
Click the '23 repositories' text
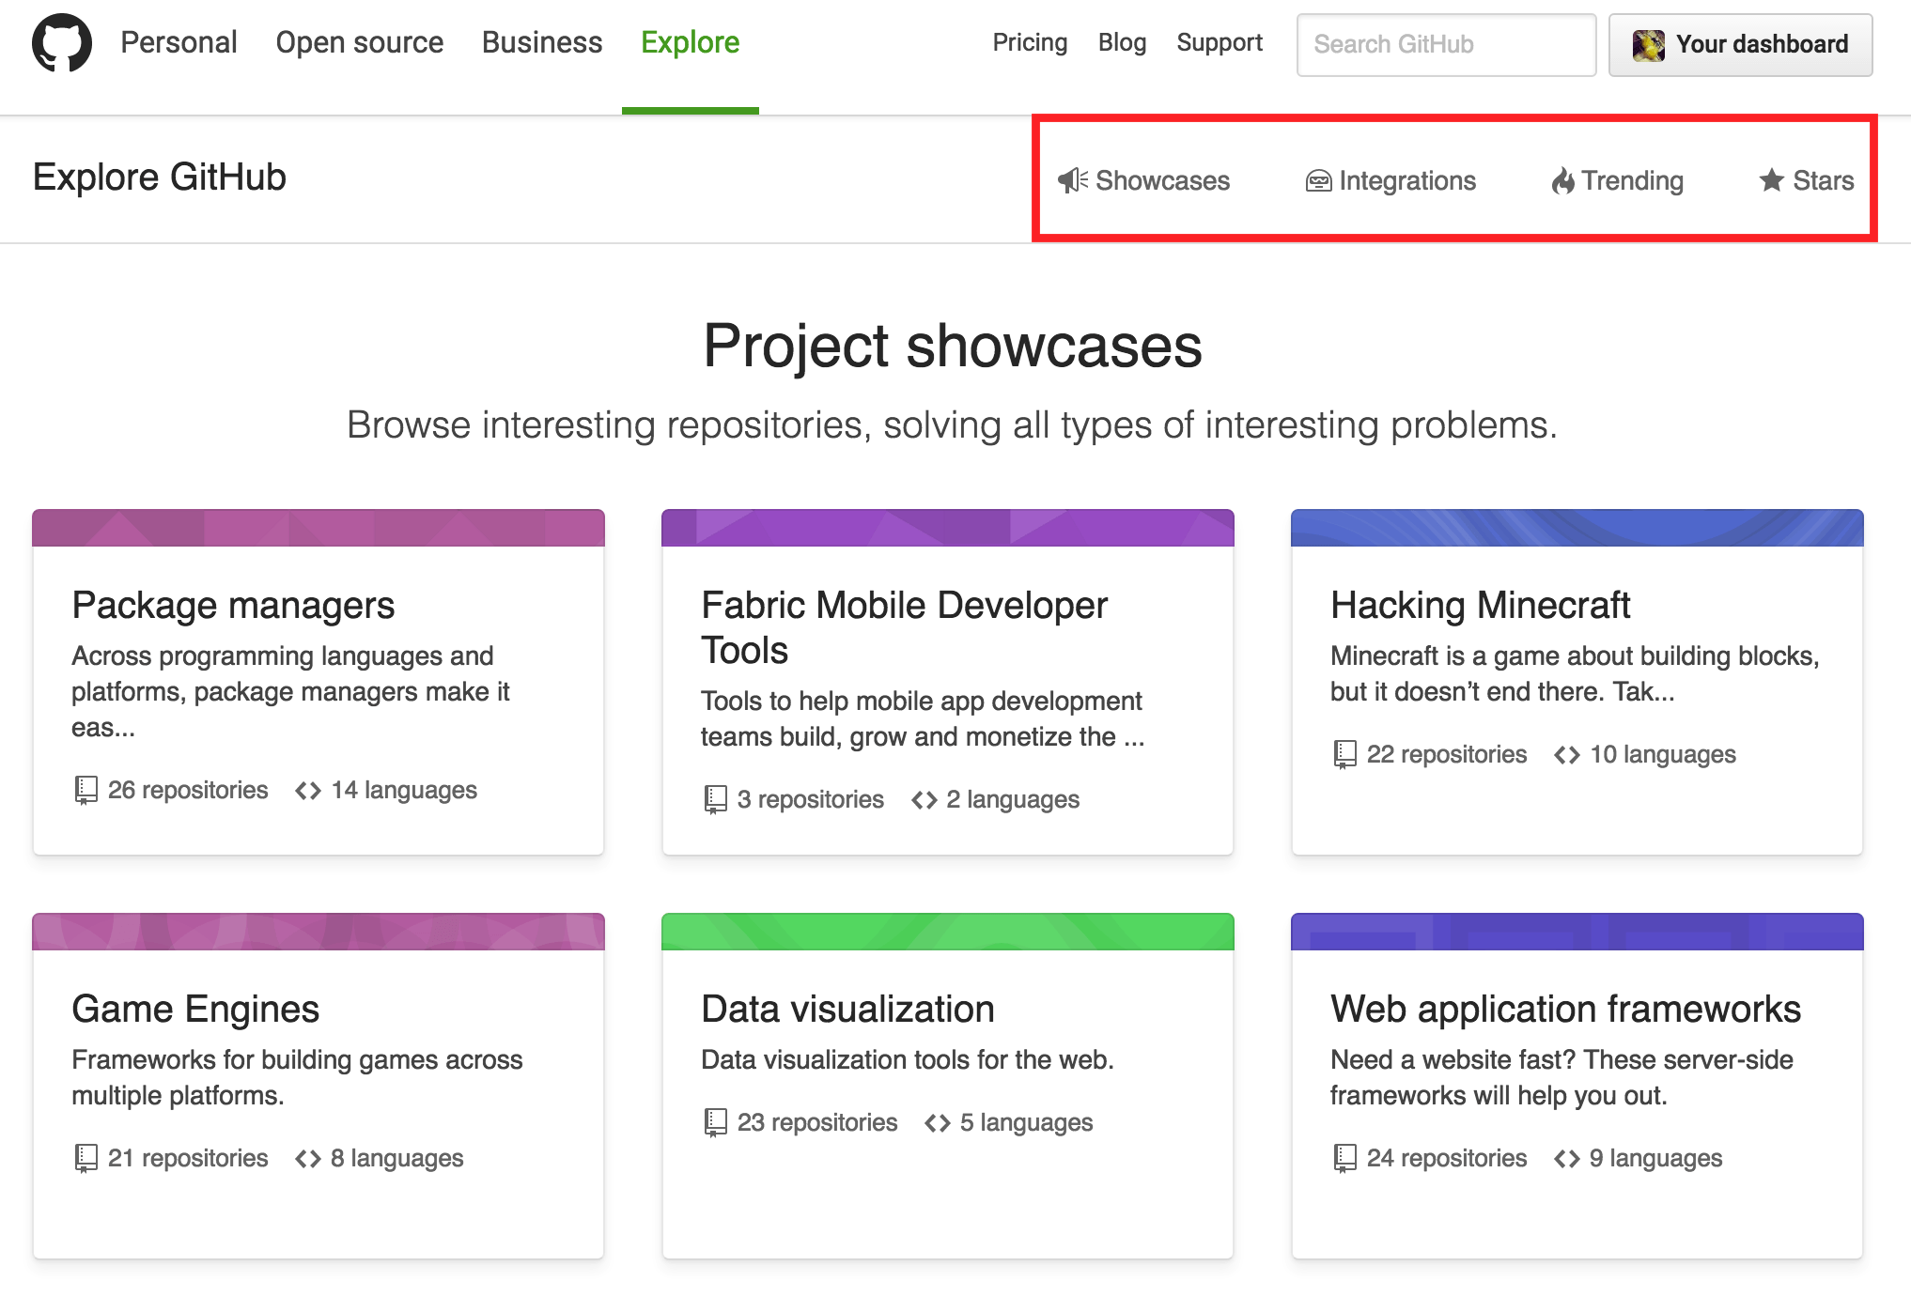pos(817,1122)
